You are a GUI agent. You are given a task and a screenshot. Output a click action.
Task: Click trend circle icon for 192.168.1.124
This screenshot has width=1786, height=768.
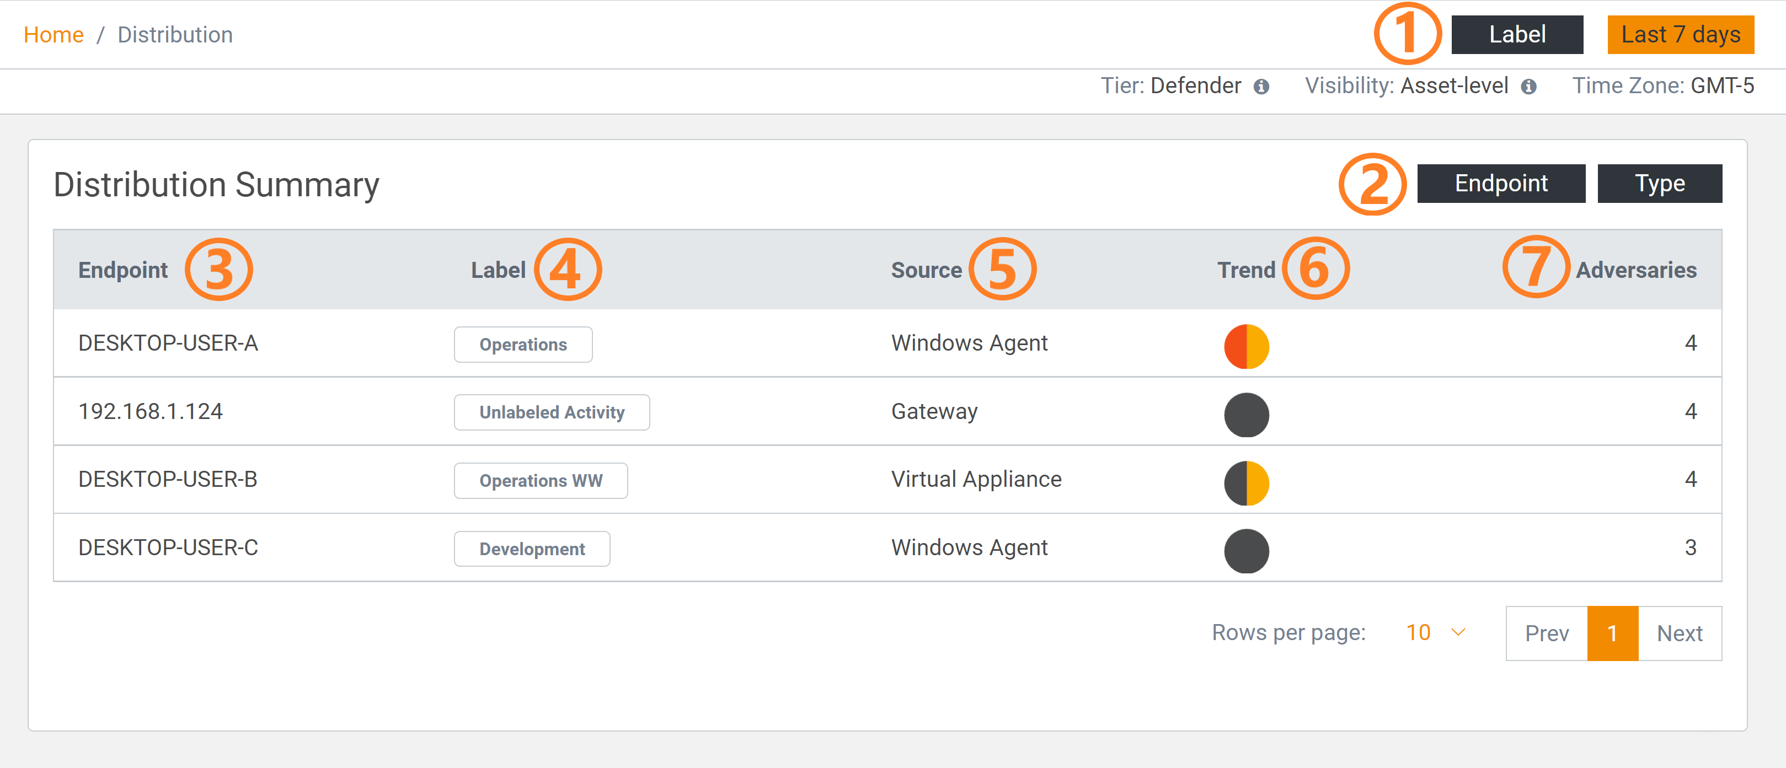point(1246,415)
